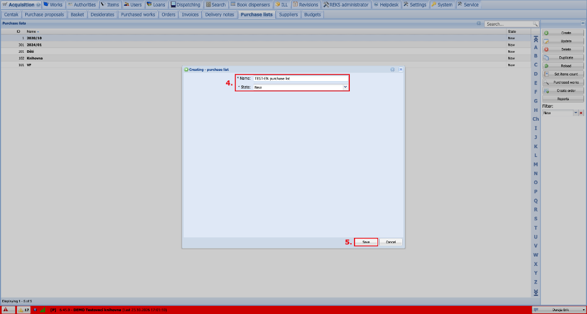Click the small blue globe status icon

click(35, 310)
